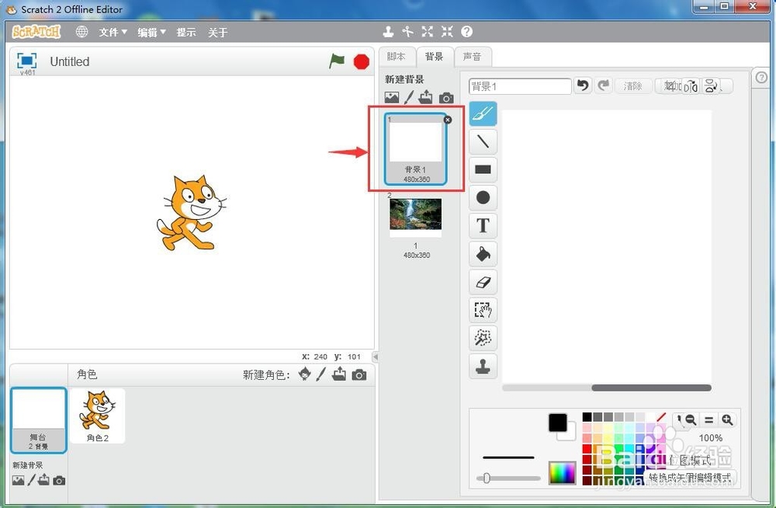Choose new sprite from library

pos(305,374)
